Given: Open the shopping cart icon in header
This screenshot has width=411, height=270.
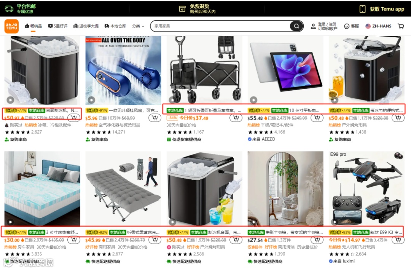Looking at the screenshot, I should [401, 26].
